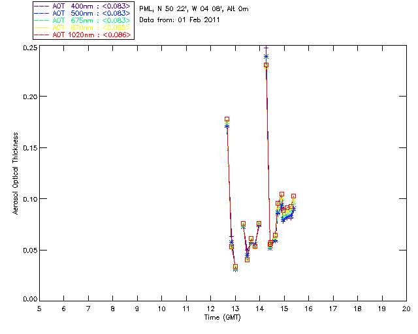
Task: Select the red square marker near 0.23
Action: [x=266, y=65]
